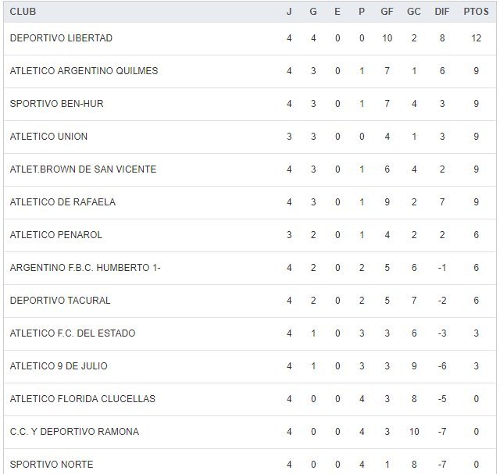
Task: Click the PTOS column header
Action: pos(476,12)
